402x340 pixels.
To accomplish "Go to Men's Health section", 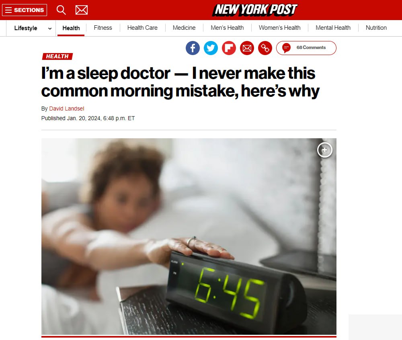I will 227,28.
